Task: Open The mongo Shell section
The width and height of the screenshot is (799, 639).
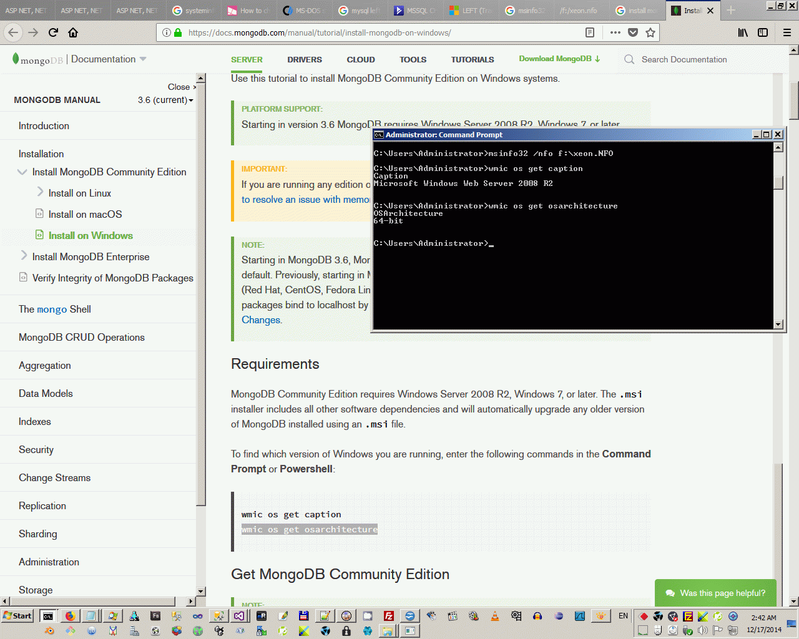Action: (55, 309)
